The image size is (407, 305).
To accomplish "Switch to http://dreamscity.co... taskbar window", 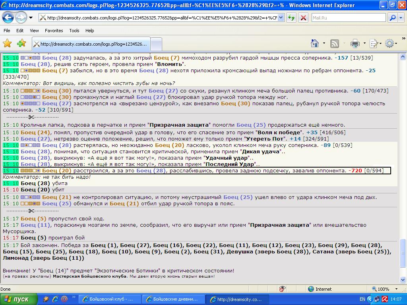I will [237, 299].
